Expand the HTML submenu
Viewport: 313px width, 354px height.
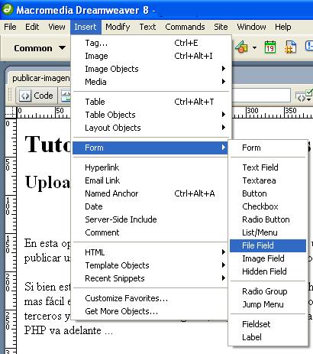150,252
